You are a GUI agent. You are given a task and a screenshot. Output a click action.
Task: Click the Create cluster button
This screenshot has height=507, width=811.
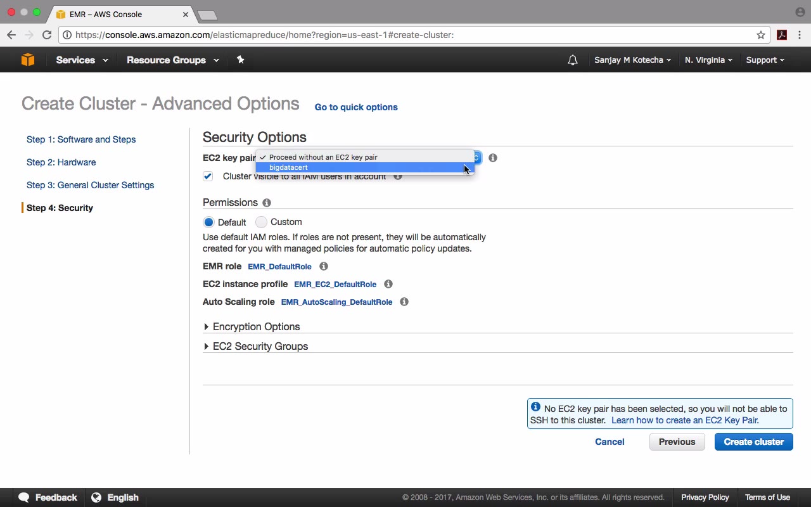point(753,442)
